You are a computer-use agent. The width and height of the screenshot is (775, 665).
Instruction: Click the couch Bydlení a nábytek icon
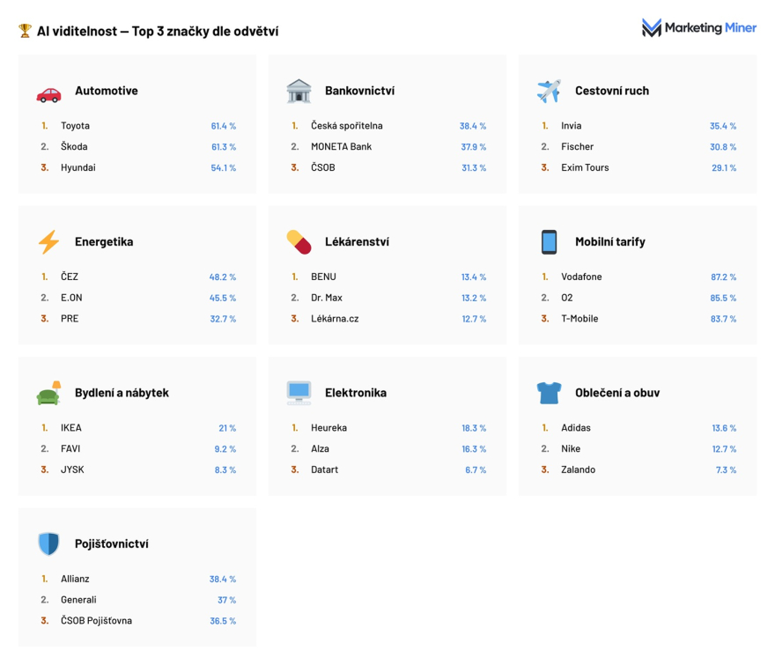click(x=48, y=393)
